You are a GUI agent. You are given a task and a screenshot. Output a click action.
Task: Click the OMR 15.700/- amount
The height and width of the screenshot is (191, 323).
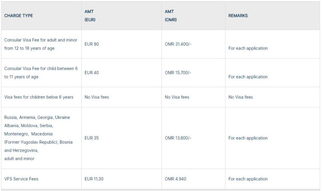click(178, 72)
